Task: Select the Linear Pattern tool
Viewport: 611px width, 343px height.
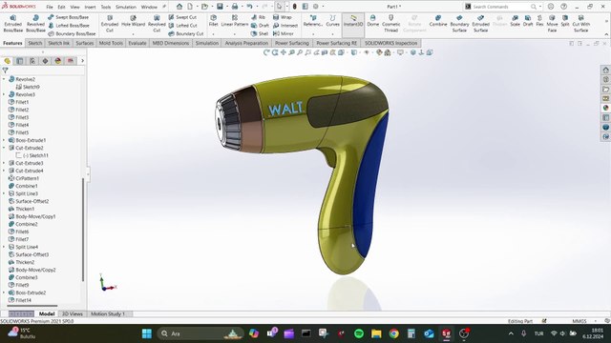Action: (235, 21)
